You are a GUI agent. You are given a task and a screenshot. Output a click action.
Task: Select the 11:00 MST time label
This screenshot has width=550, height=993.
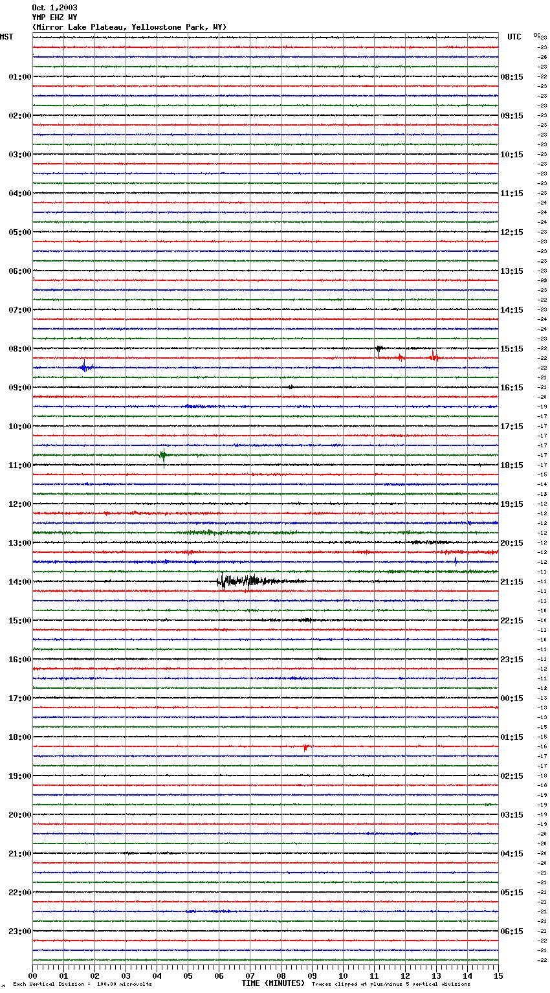click(x=20, y=465)
